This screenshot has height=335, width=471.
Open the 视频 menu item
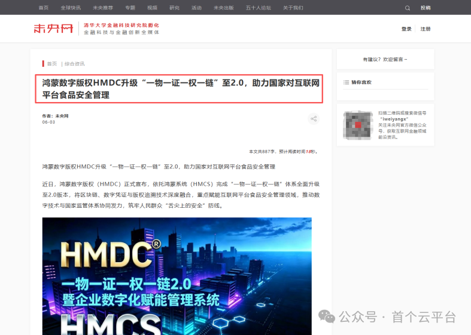pyautogui.click(x=152, y=8)
